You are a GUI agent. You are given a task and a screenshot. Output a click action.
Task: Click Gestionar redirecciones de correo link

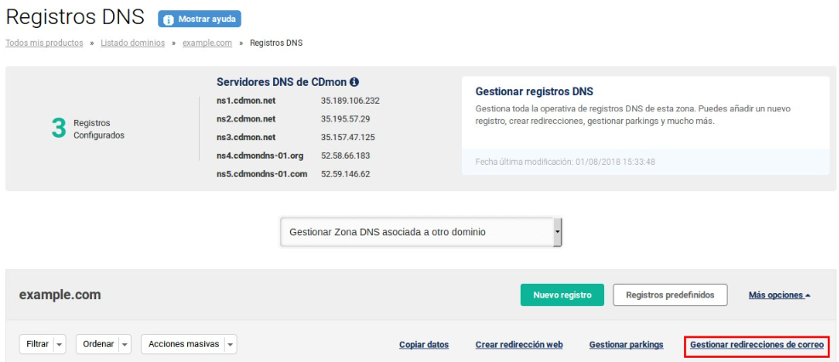pyautogui.click(x=756, y=345)
